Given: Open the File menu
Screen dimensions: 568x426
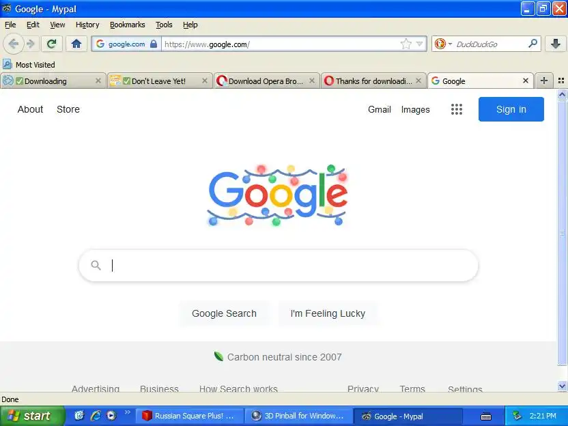Looking at the screenshot, I should coord(10,25).
